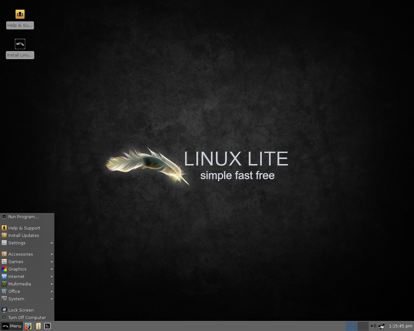Click the volume speaker tray icon
Image resolution: width=414 pixels, height=331 pixels.
coord(373,326)
